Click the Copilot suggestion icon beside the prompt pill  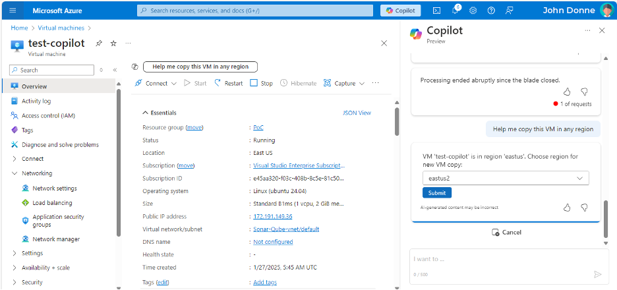coord(134,67)
